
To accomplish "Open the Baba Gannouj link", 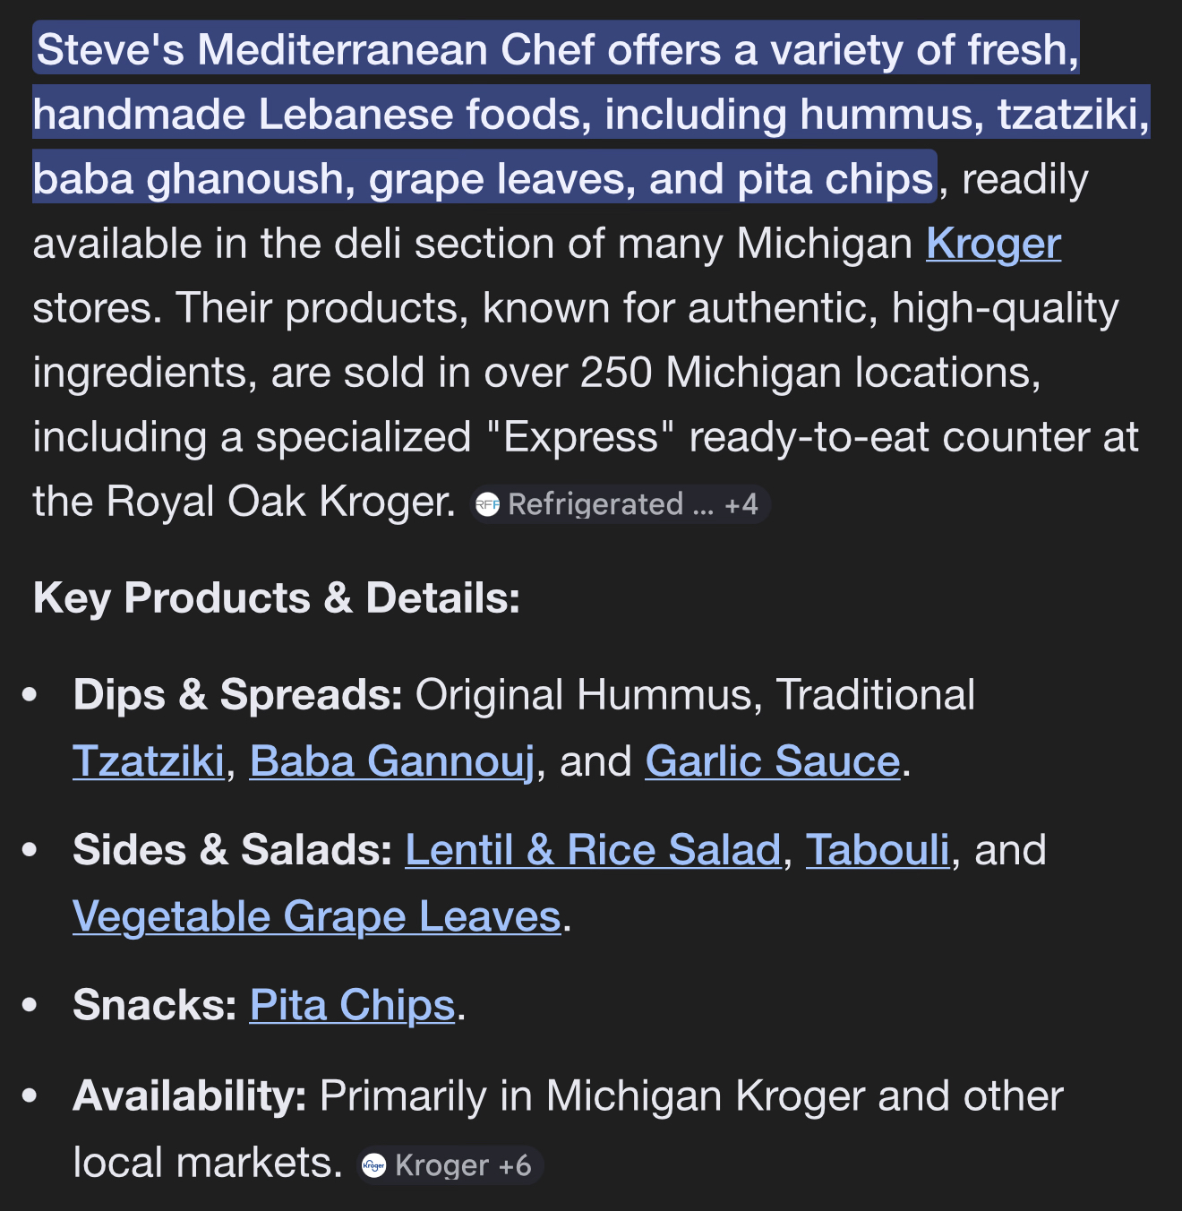I will point(392,761).
